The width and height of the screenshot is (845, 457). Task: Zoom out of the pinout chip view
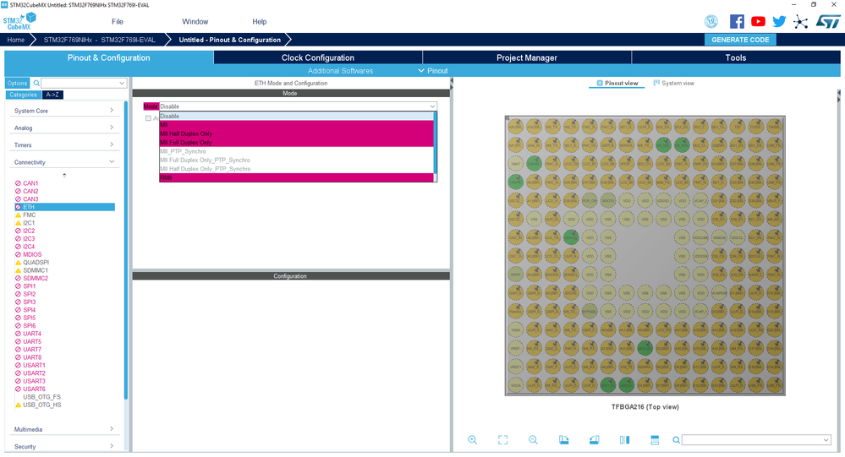coord(533,440)
